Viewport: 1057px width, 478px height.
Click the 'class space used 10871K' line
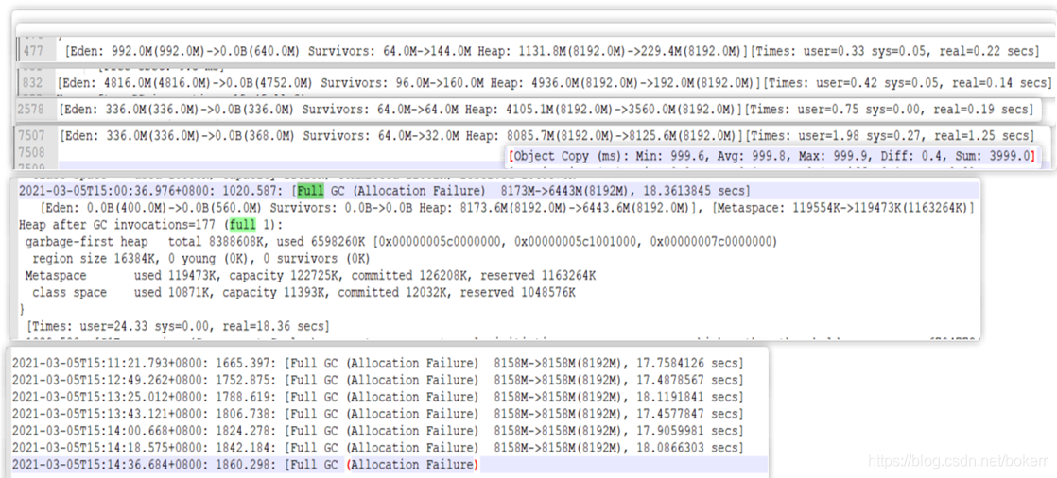[x=304, y=293]
